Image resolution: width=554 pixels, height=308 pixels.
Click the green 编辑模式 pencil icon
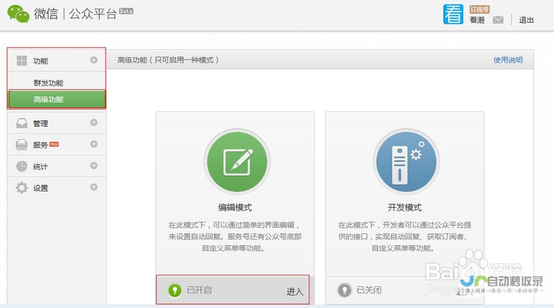click(x=237, y=161)
